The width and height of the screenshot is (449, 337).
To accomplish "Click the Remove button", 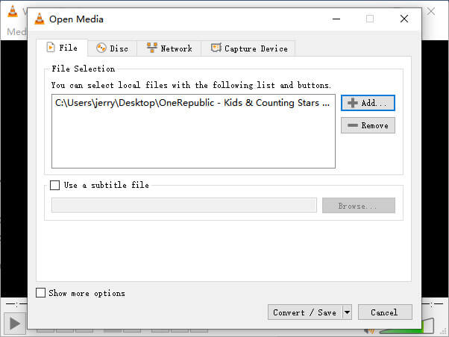I will (368, 125).
